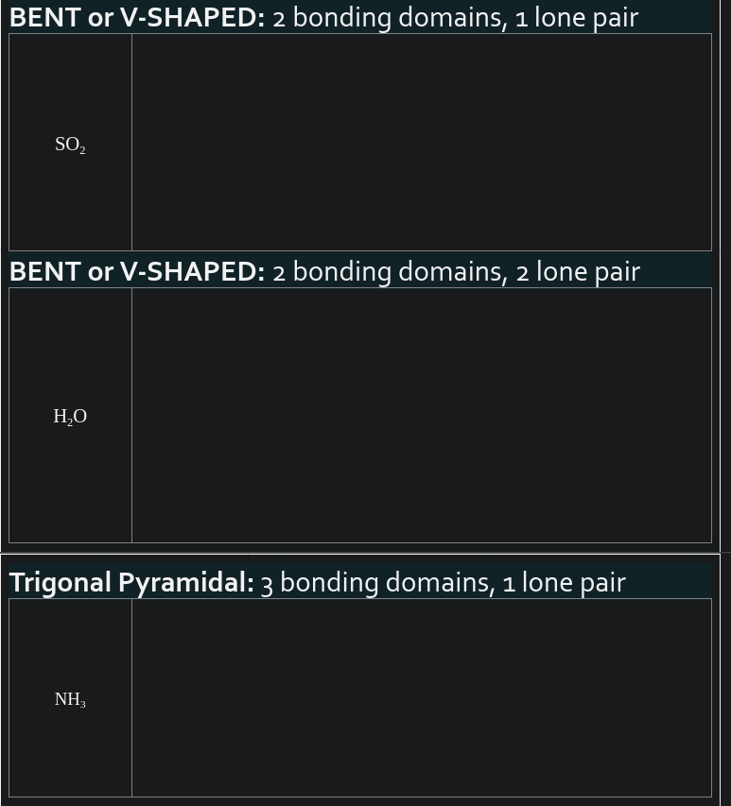Place cursor in empty cell beside SO2

click(421, 142)
